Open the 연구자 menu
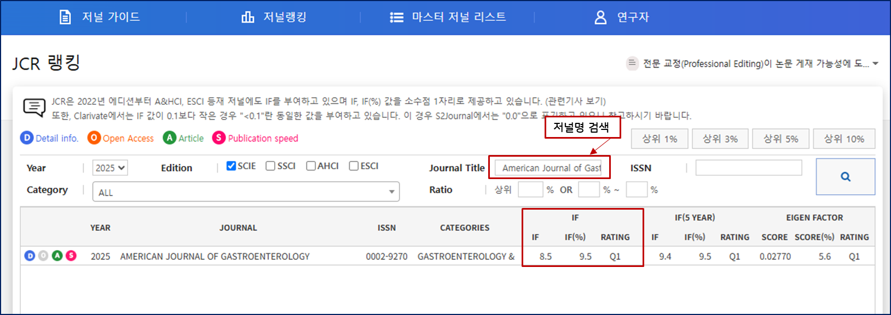The width and height of the screenshot is (891, 315). [633, 17]
